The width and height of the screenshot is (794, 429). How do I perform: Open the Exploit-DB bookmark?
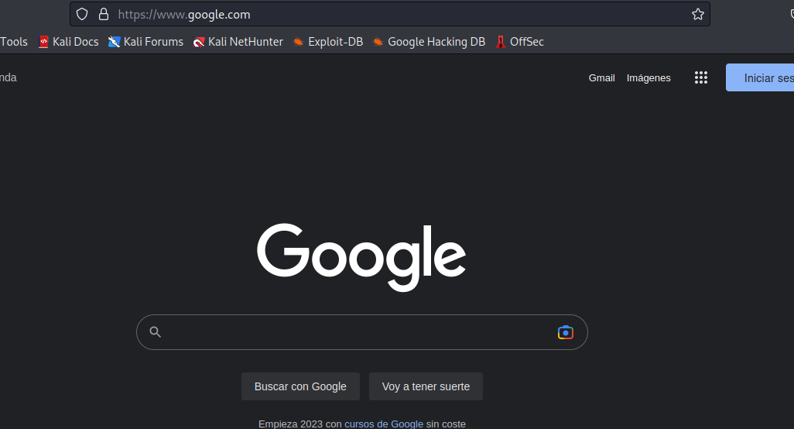328,42
